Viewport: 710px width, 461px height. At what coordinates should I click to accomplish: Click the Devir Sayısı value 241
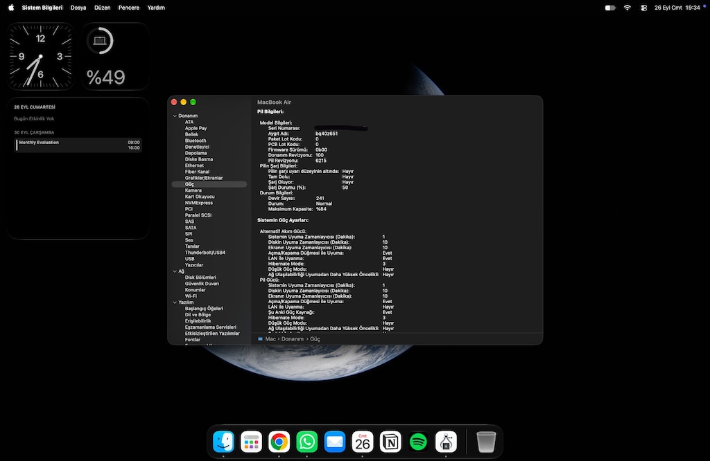(x=320, y=199)
